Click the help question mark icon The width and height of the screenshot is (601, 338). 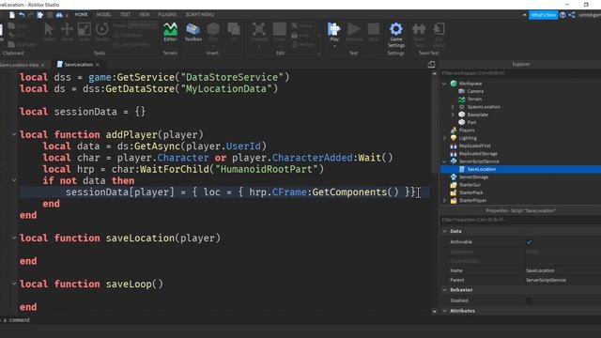(562, 15)
